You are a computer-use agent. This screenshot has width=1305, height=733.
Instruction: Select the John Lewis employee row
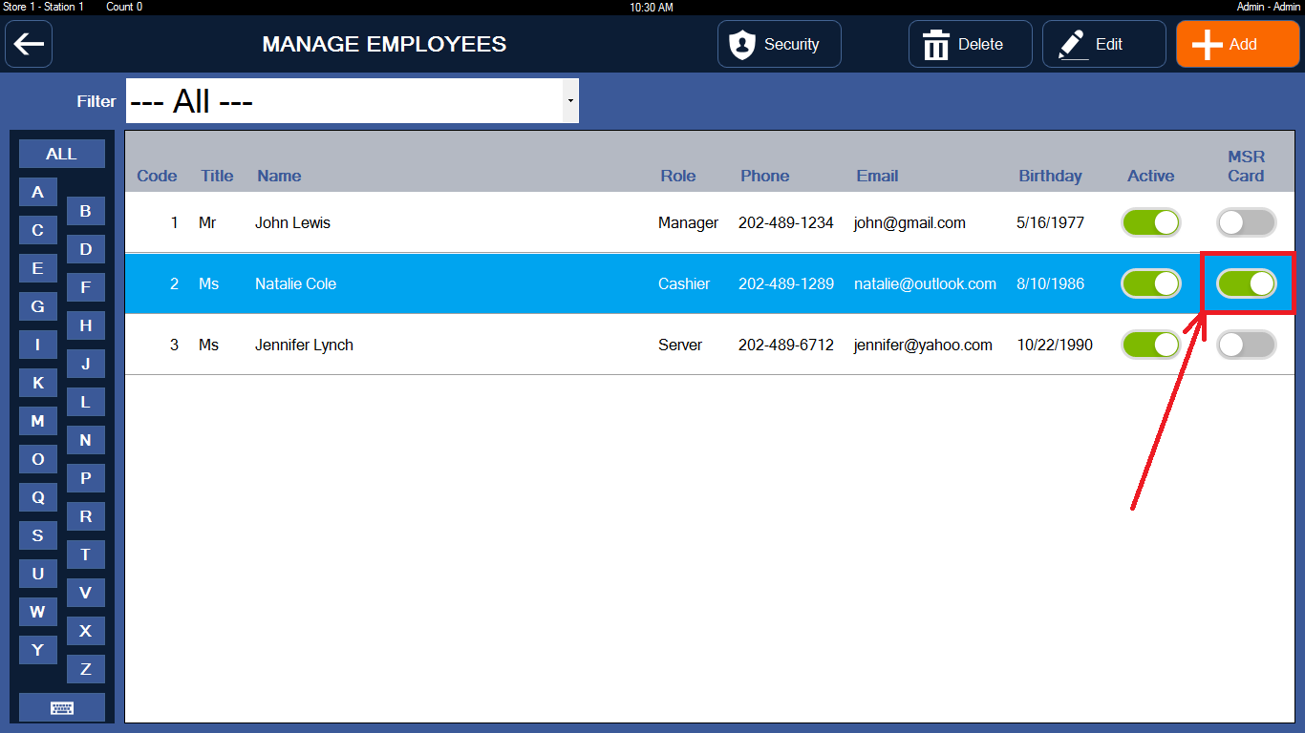point(478,222)
